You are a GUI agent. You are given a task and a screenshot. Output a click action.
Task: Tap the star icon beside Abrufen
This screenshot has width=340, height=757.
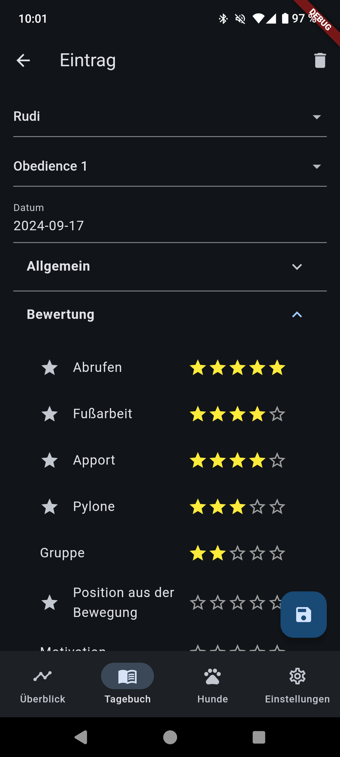point(50,368)
